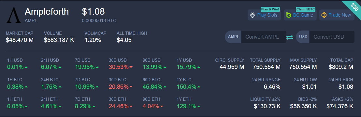Click the AMPL currency label pill
The height and width of the screenshot is (117, 361).
tap(234, 37)
